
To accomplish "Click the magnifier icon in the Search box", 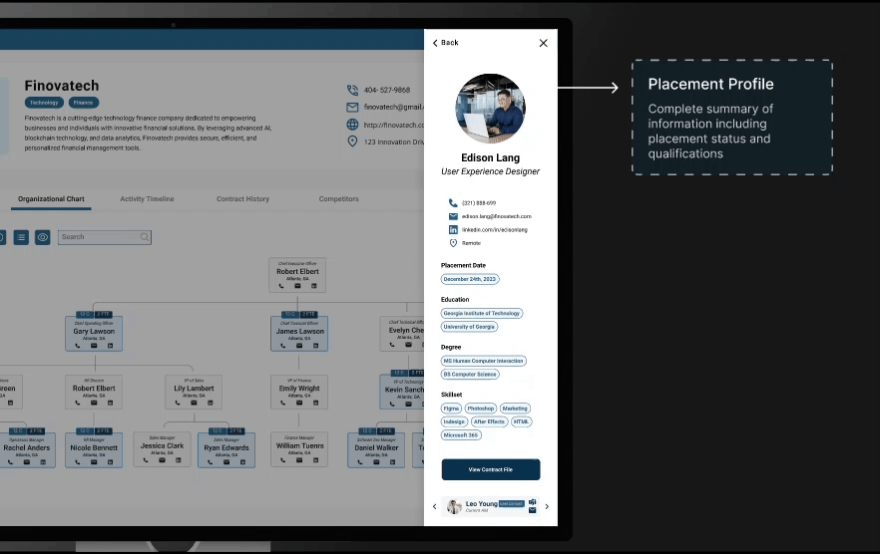I will click(x=145, y=237).
